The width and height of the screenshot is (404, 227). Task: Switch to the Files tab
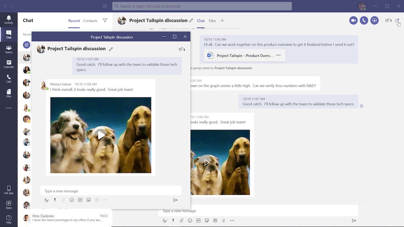pyautogui.click(x=212, y=21)
